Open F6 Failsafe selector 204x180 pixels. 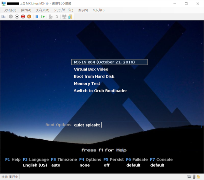(x=137, y=160)
